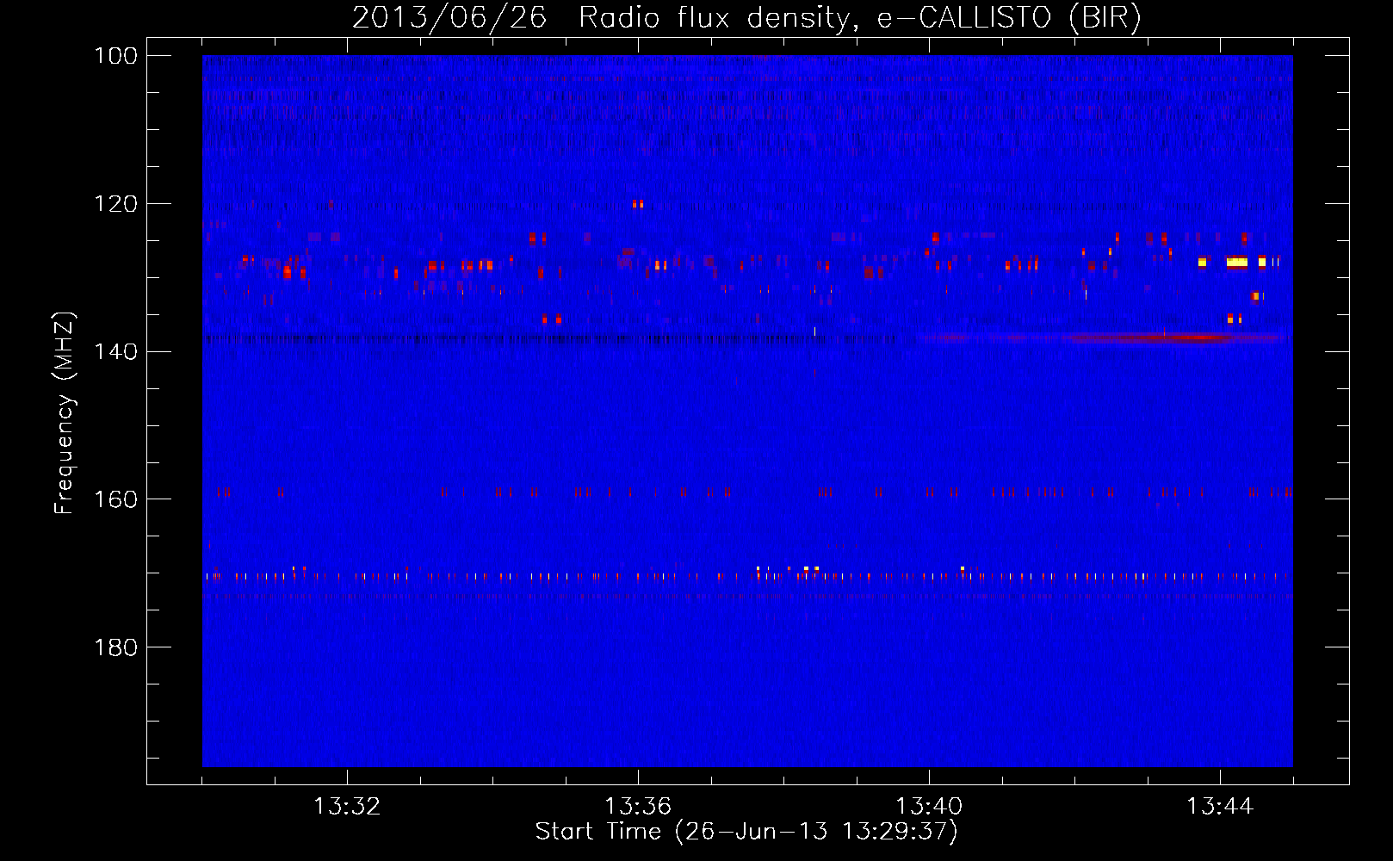Click the bright yellow burst near 13:44 at 128 MHz
The height and width of the screenshot is (861, 1393).
pyautogui.click(x=1237, y=261)
